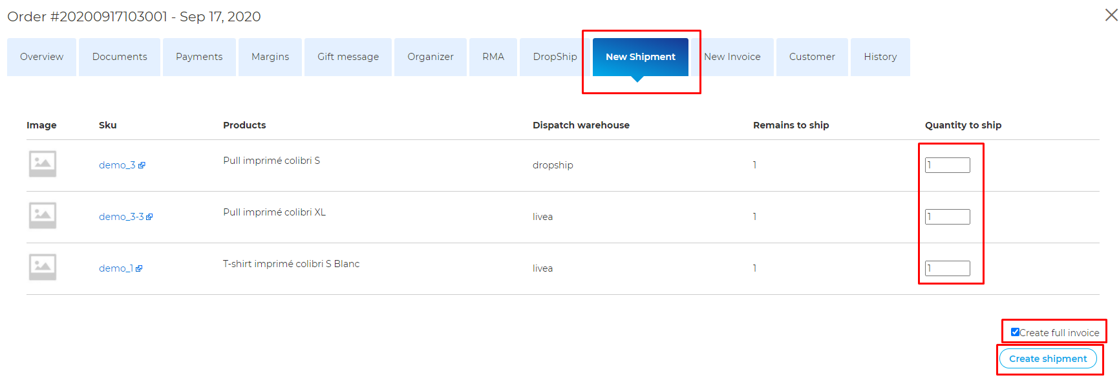Click the Dispatch warehouse column header

(x=581, y=125)
